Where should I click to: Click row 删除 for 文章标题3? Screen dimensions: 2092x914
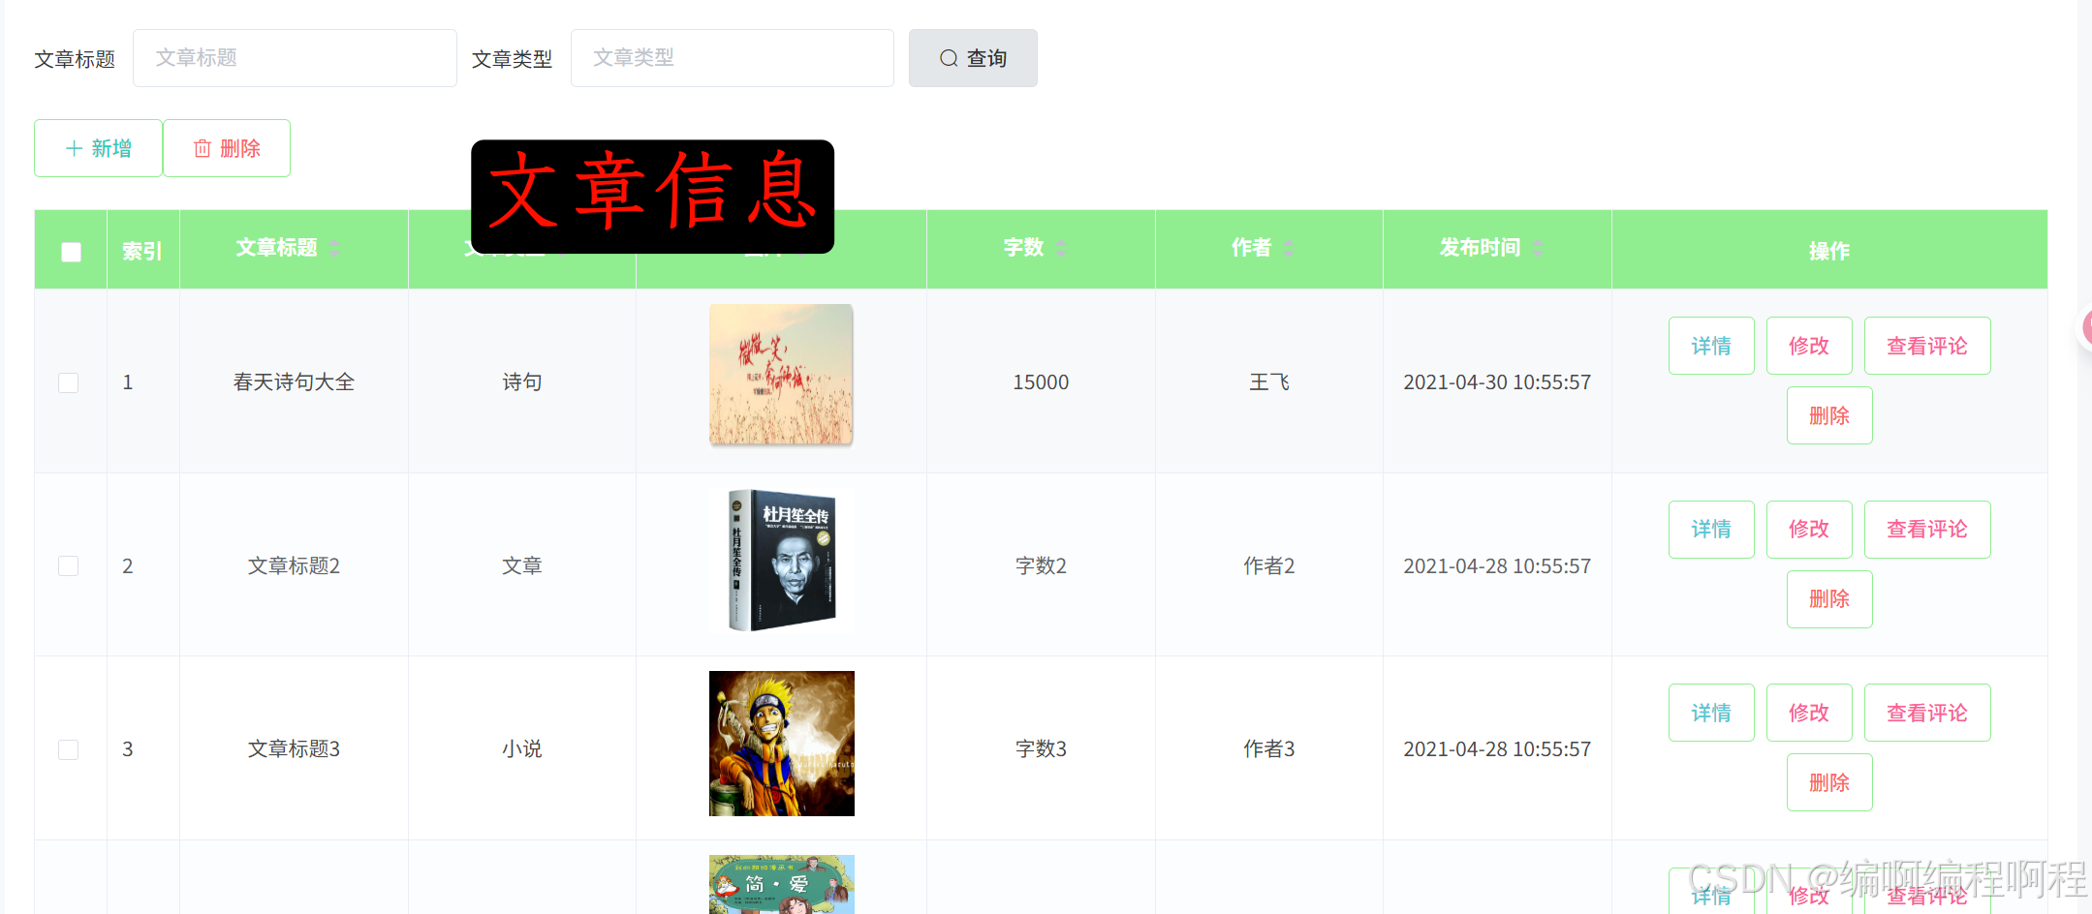[x=1829, y=782]
